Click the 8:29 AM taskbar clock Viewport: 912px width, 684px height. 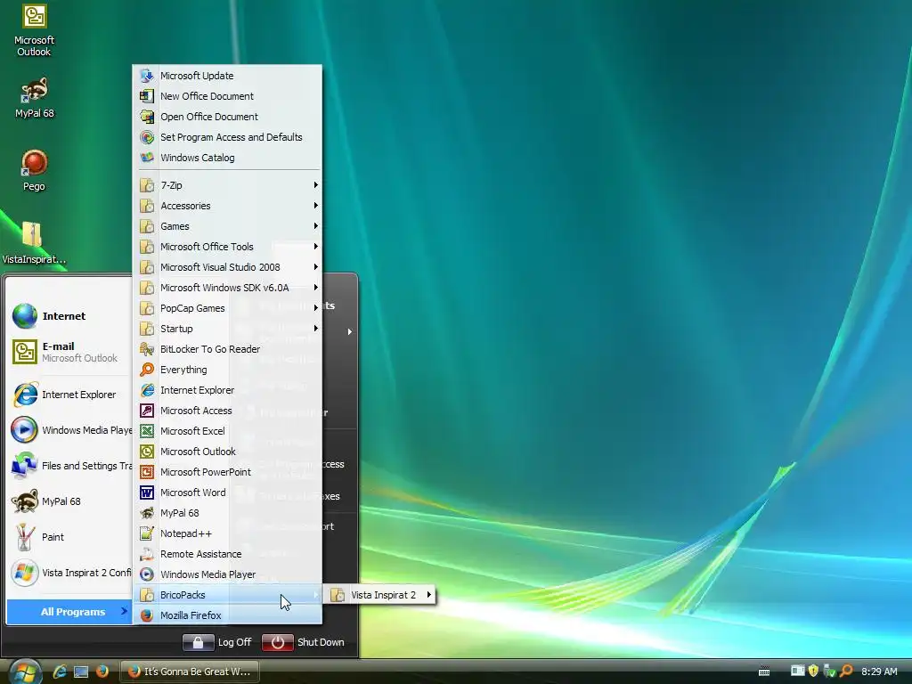point(879,672)
